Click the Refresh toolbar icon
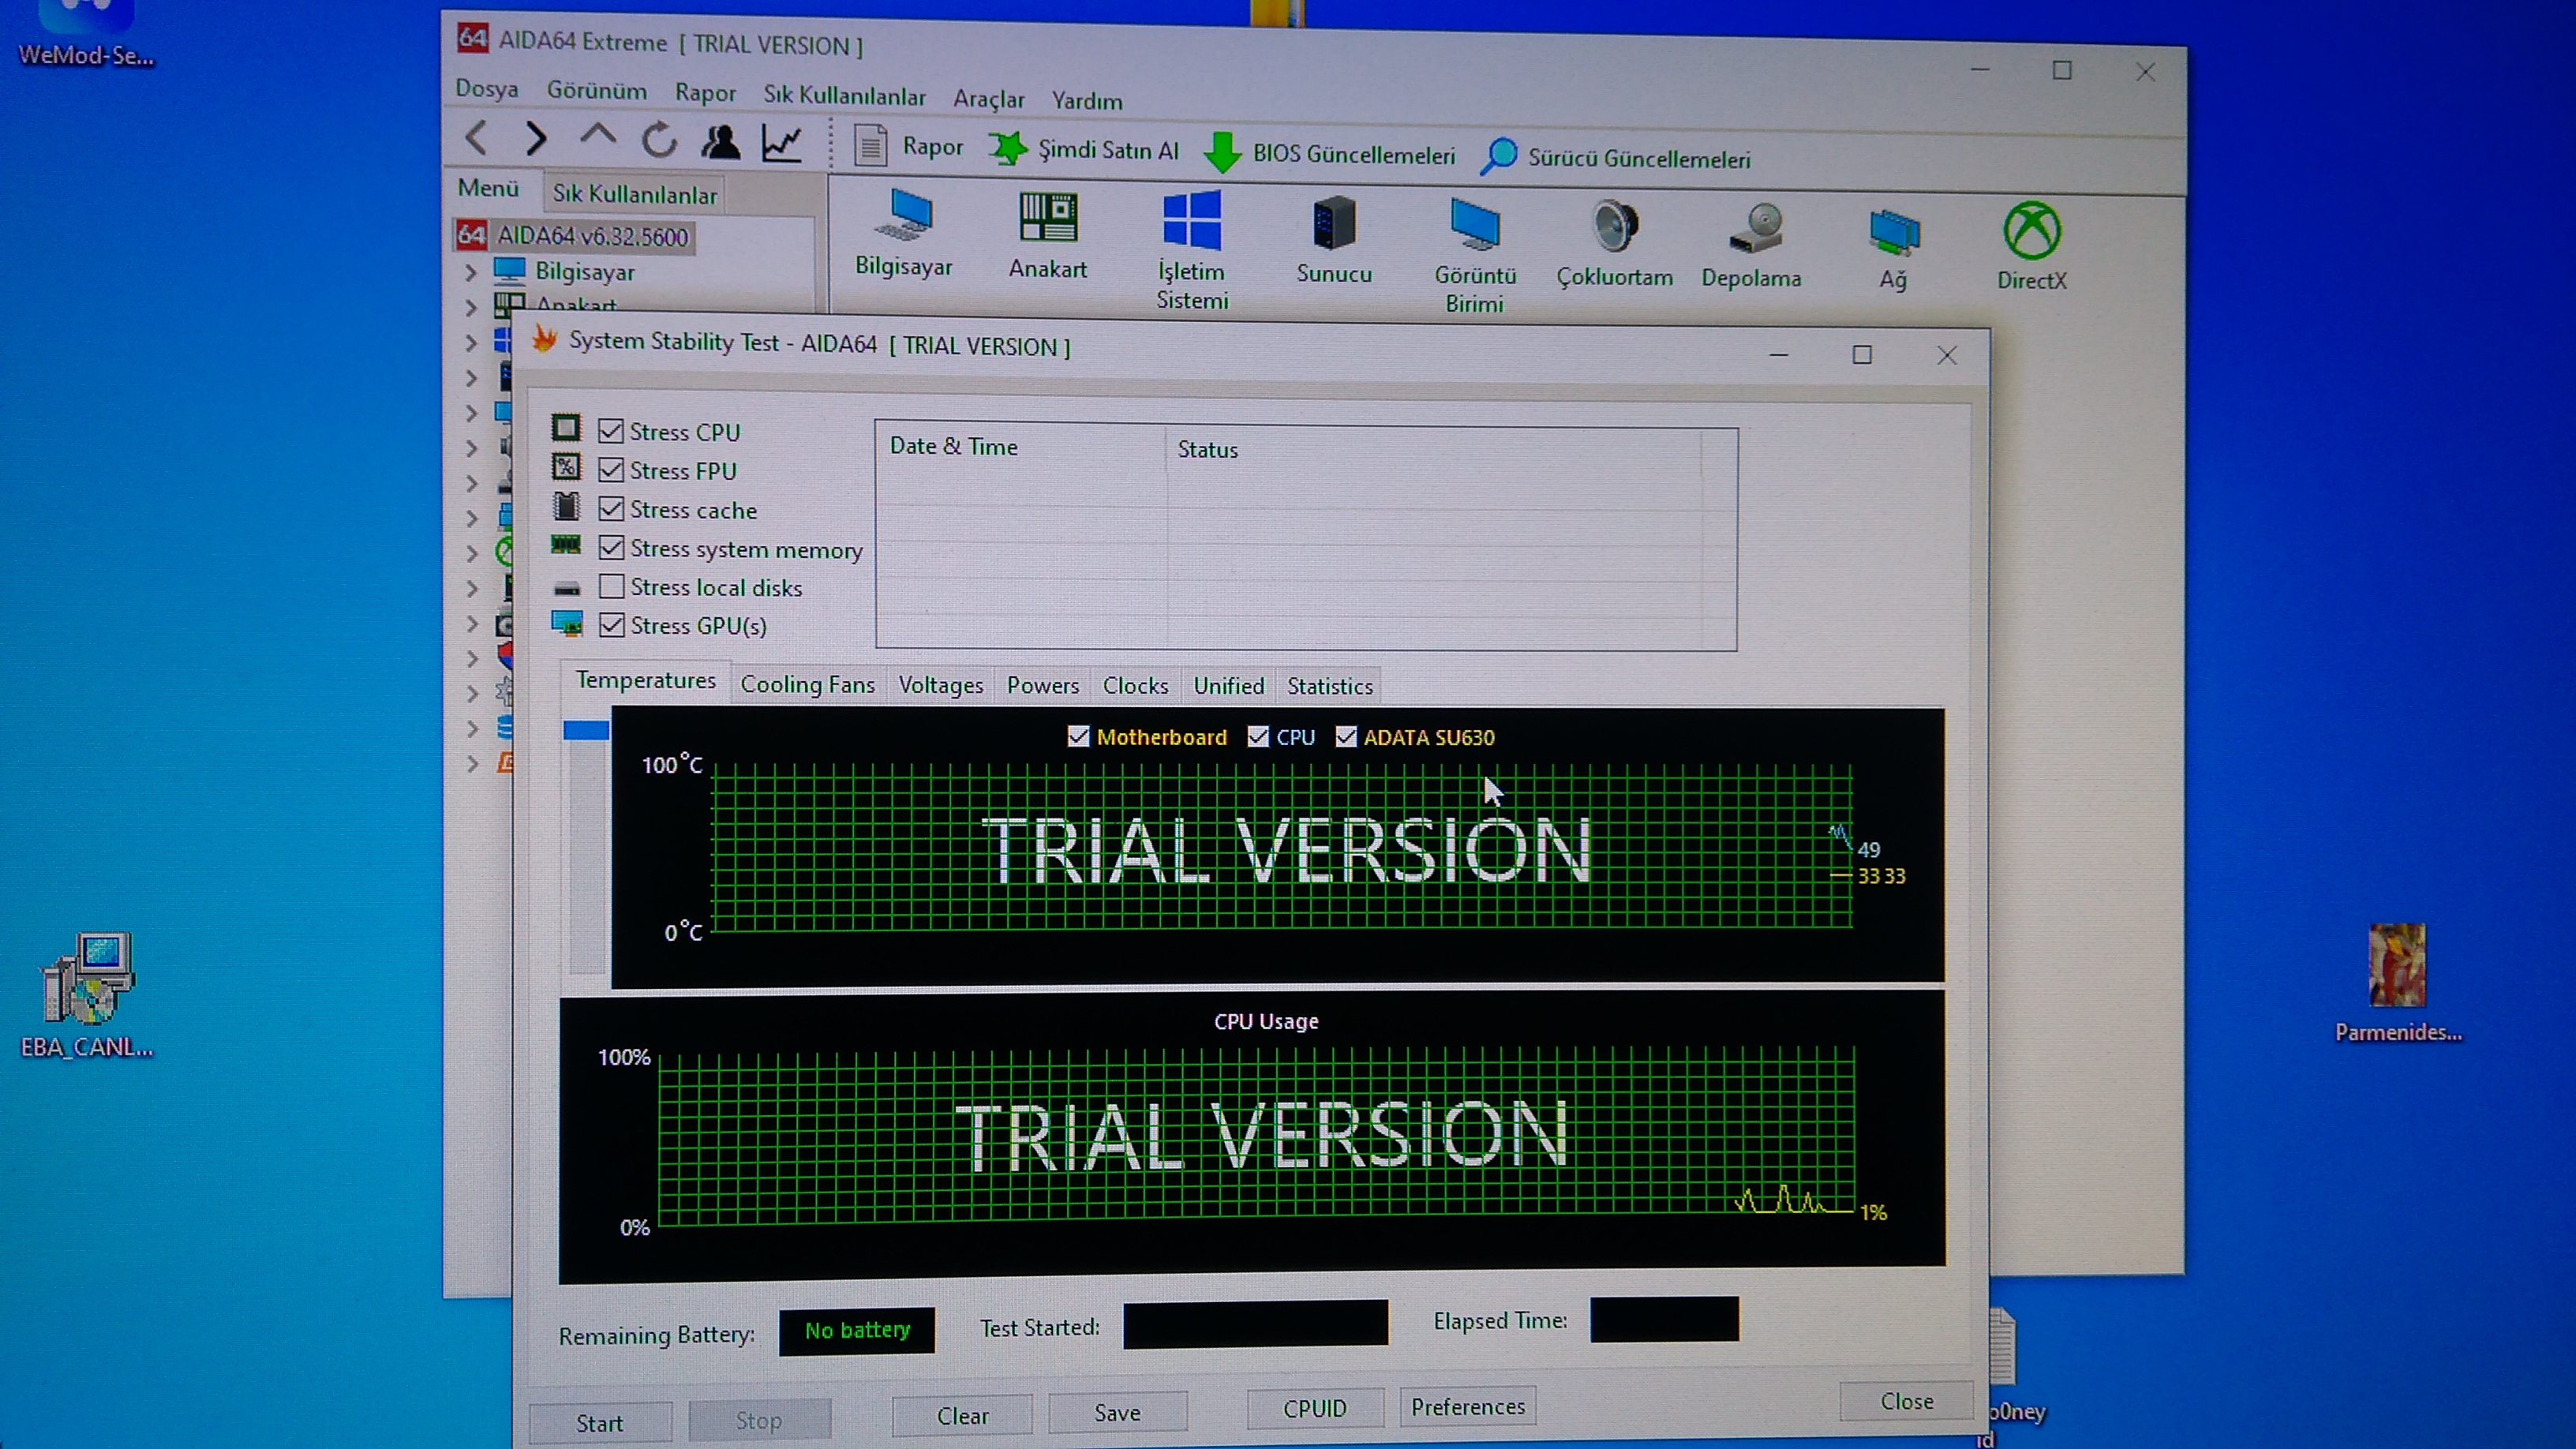The image size is (2576, 1449). coord(659,141)
